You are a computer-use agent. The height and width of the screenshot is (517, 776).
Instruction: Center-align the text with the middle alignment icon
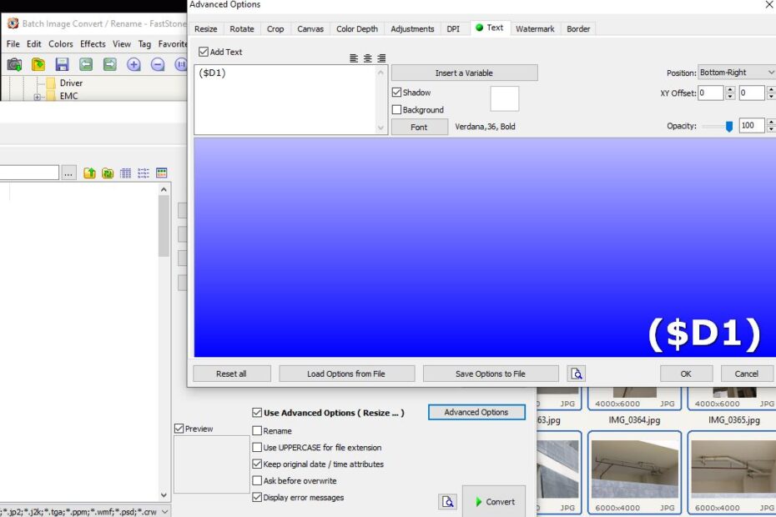(x=367, y=58)
